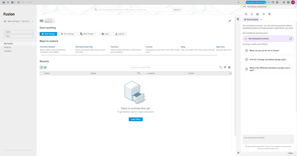Open the Assistant history icon

click(264, 14)
